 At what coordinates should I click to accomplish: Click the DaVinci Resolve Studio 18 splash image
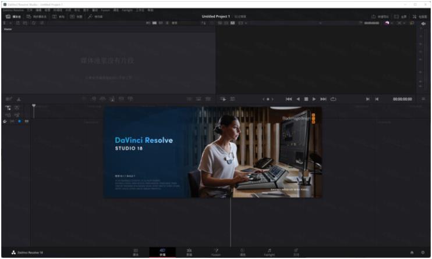point(213,152)
